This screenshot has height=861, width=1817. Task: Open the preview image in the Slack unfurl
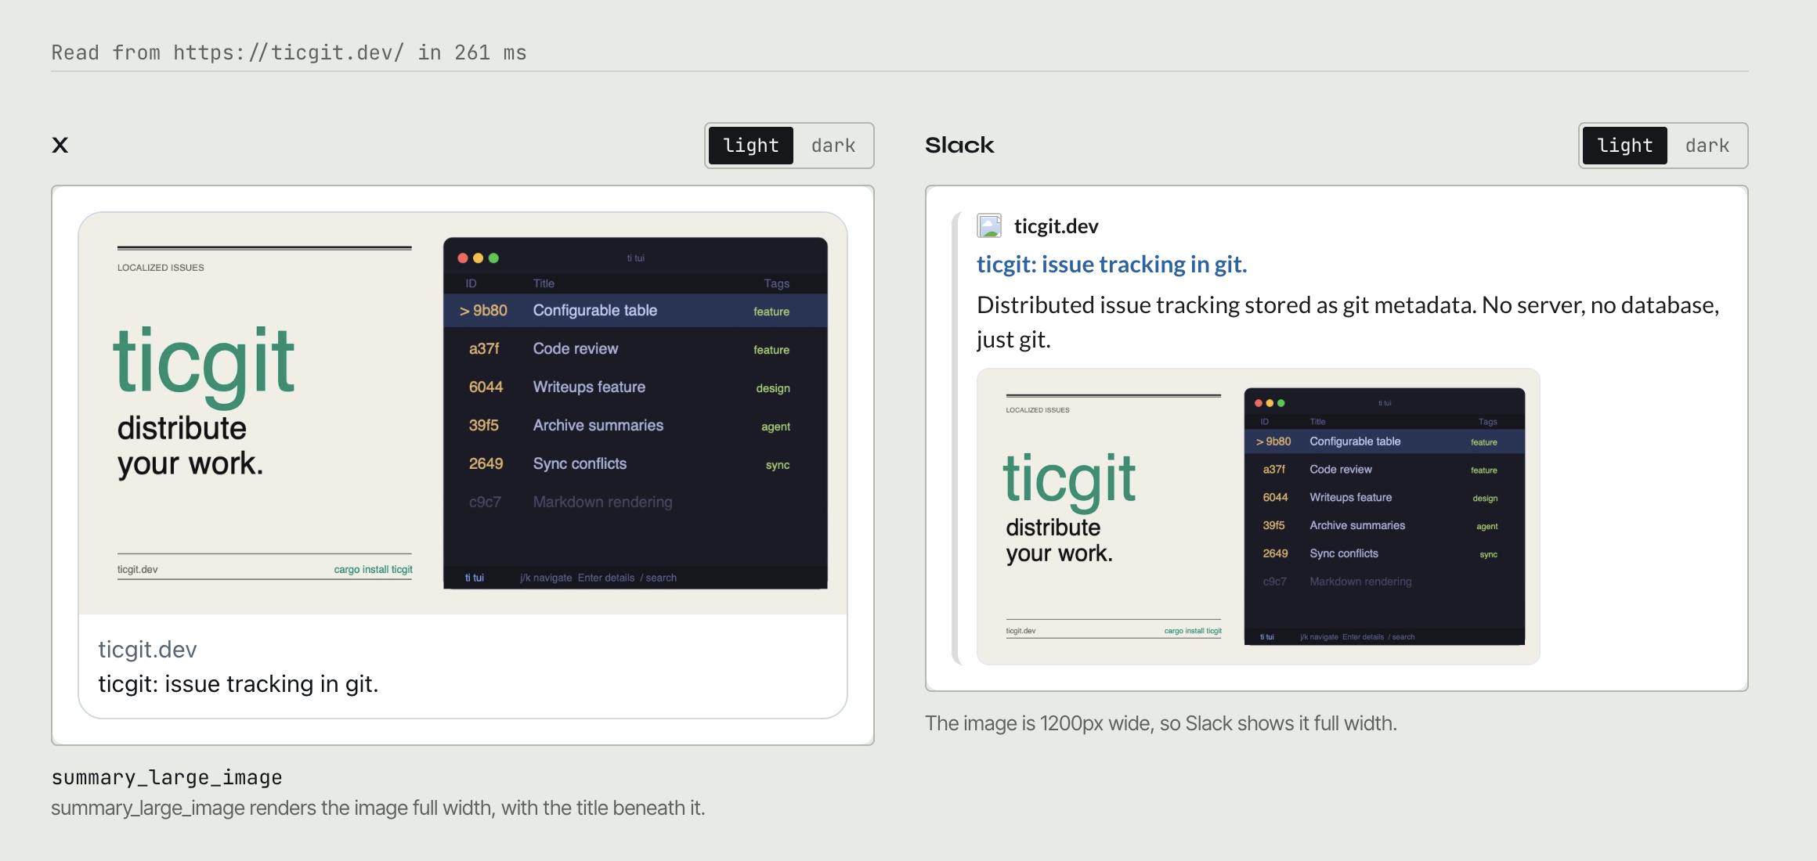tap(1258, 517)
